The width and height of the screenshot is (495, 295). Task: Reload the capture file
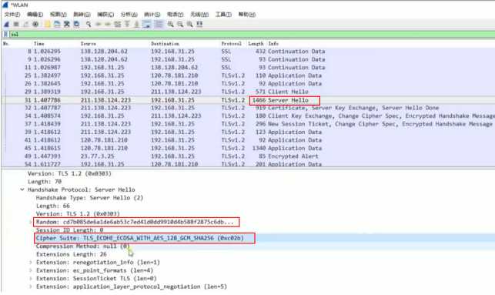[x=76, y=25]
